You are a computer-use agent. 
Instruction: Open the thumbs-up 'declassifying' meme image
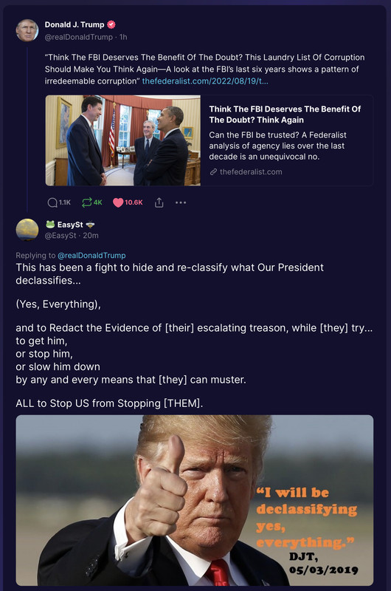point(195,500)
